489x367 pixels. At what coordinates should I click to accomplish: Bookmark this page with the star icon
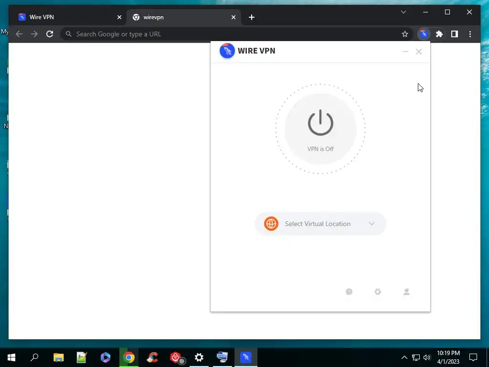point(405,34)
